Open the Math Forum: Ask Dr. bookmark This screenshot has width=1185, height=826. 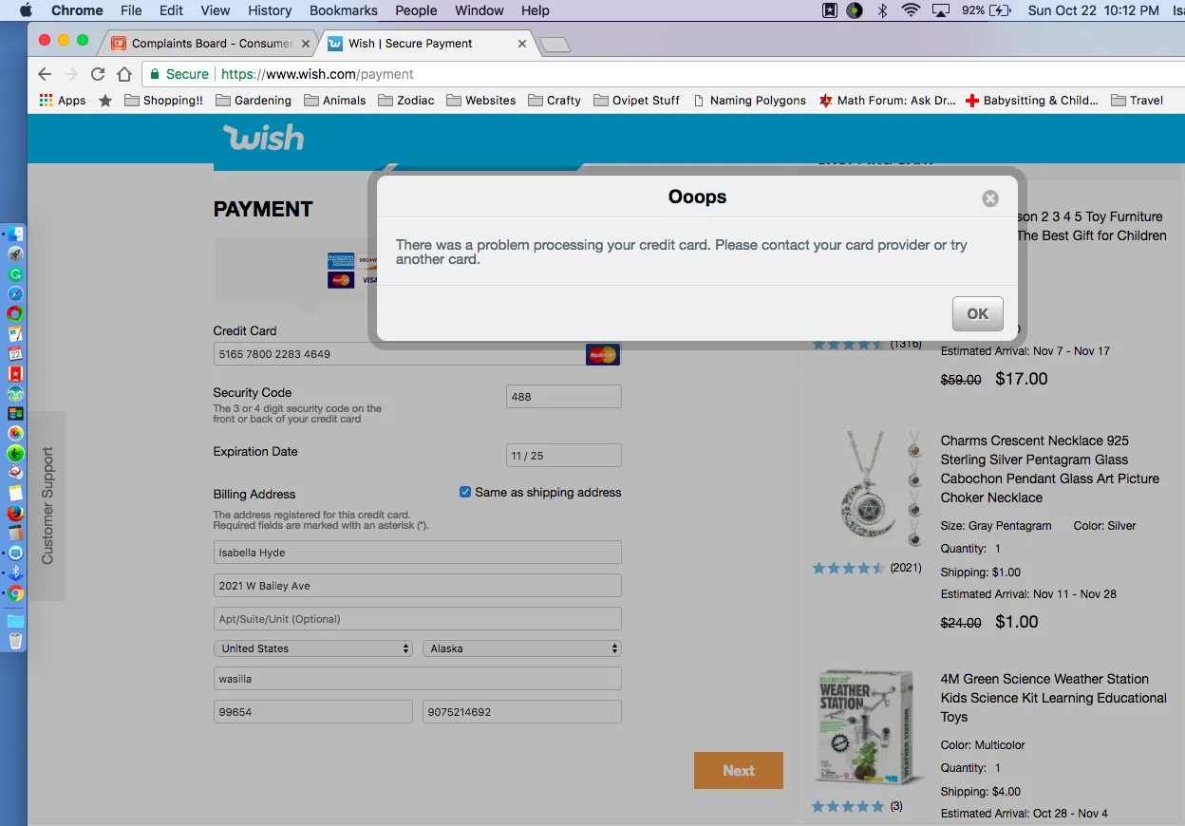click(887, 101)
